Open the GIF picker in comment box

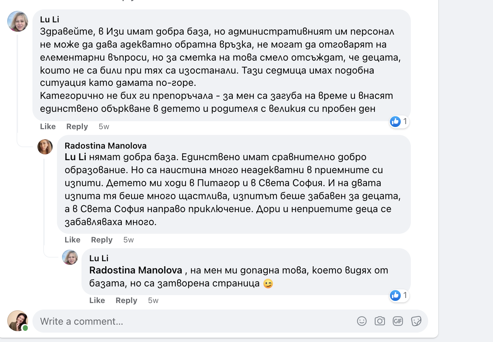click(397, 321)
